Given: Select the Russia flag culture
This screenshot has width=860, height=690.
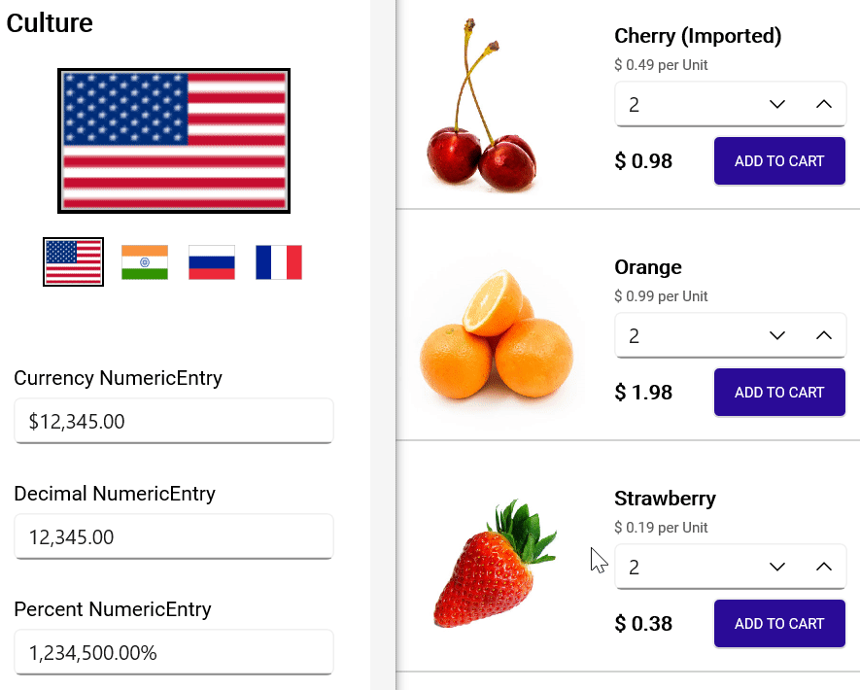Looking at the screenshot, I should click(212, 262).
